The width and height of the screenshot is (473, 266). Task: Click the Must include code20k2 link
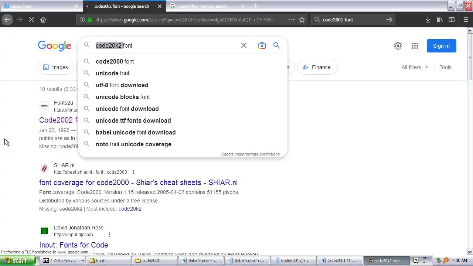tap(130, 209)
